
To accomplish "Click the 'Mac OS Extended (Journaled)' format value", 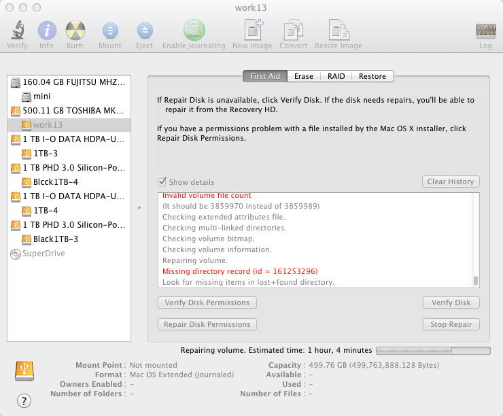I will click(x=182, y=375).
